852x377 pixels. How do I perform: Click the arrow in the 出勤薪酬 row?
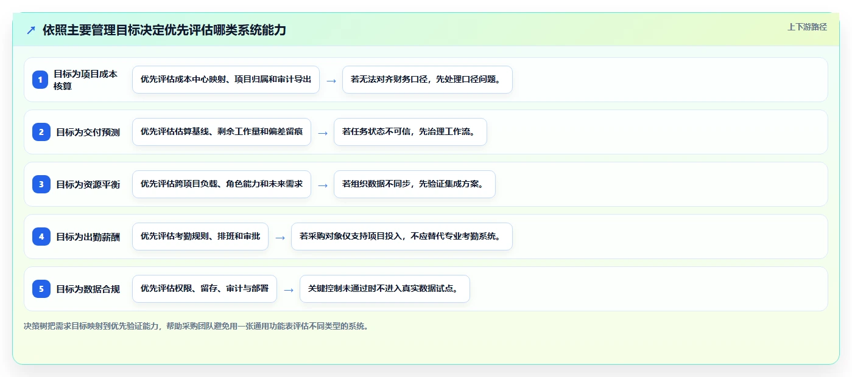tap(280, 237)
